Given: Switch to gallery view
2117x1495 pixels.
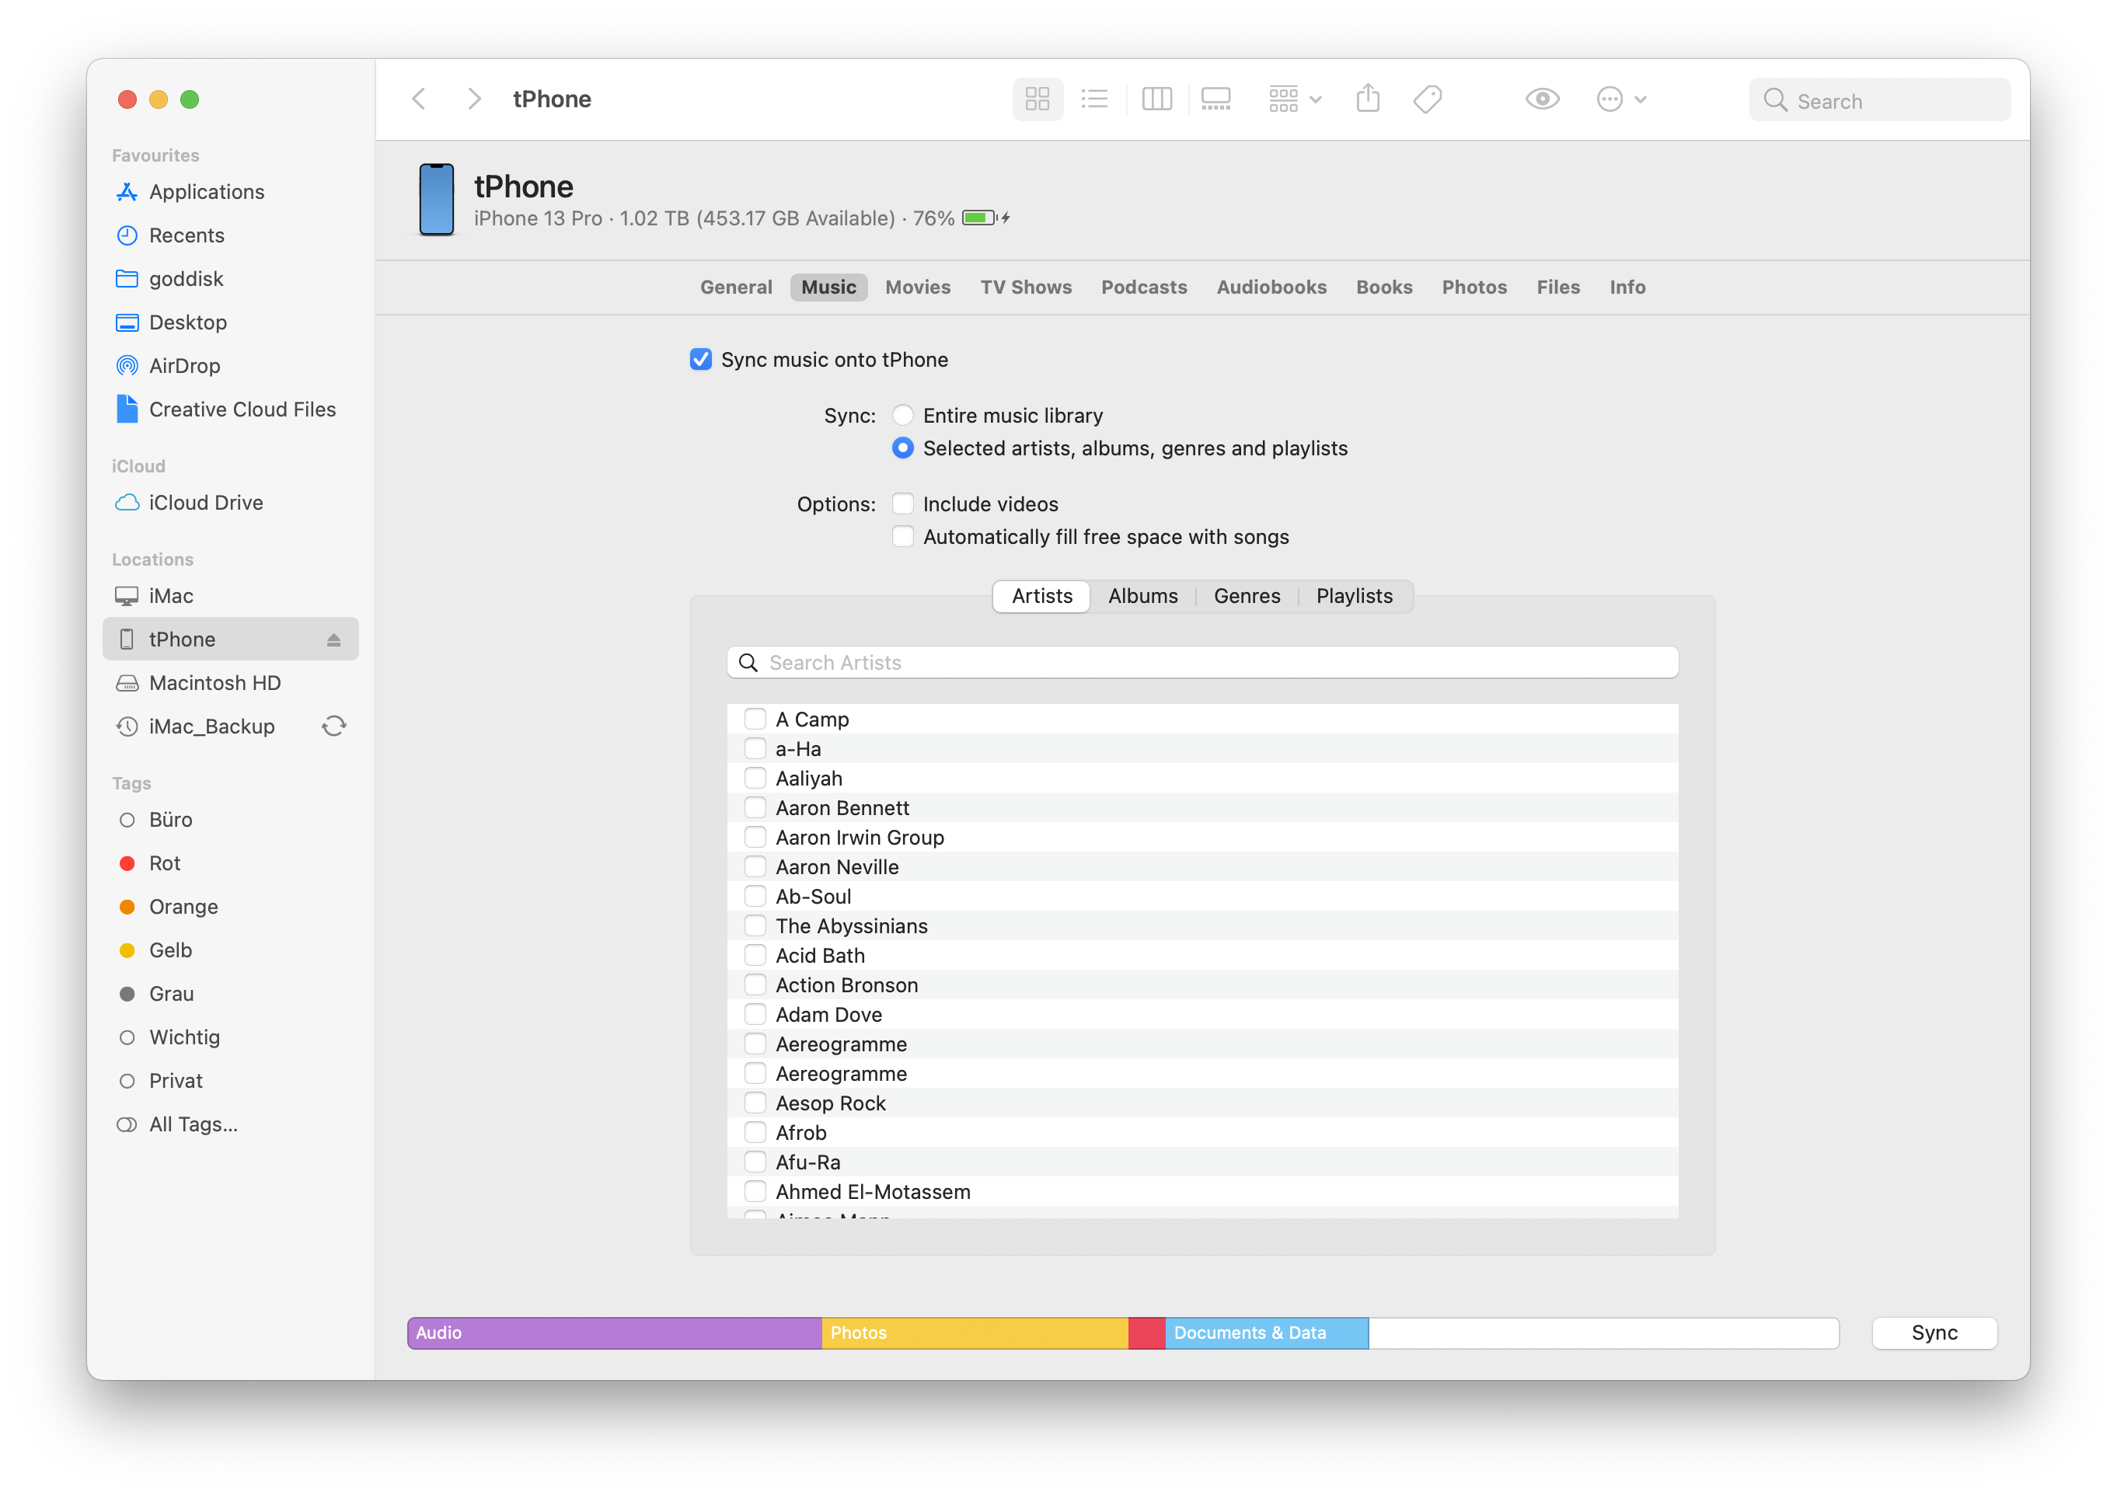Looking at the screenshot, I should [x=1215, y=99].
